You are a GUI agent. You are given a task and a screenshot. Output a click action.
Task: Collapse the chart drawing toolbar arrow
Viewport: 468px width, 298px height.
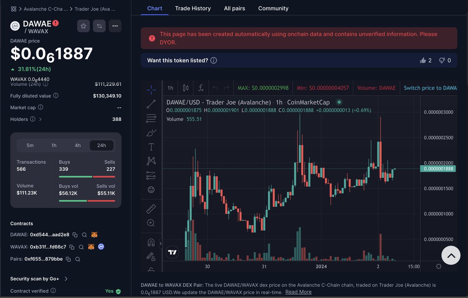point(161,243)
